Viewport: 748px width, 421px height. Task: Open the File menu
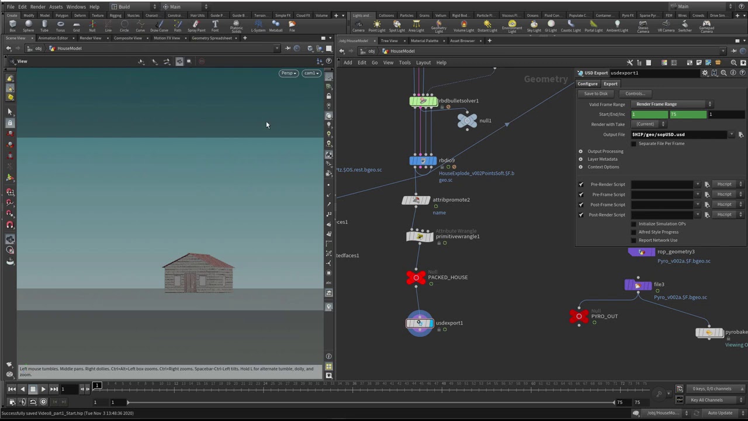tap(11, 6)
